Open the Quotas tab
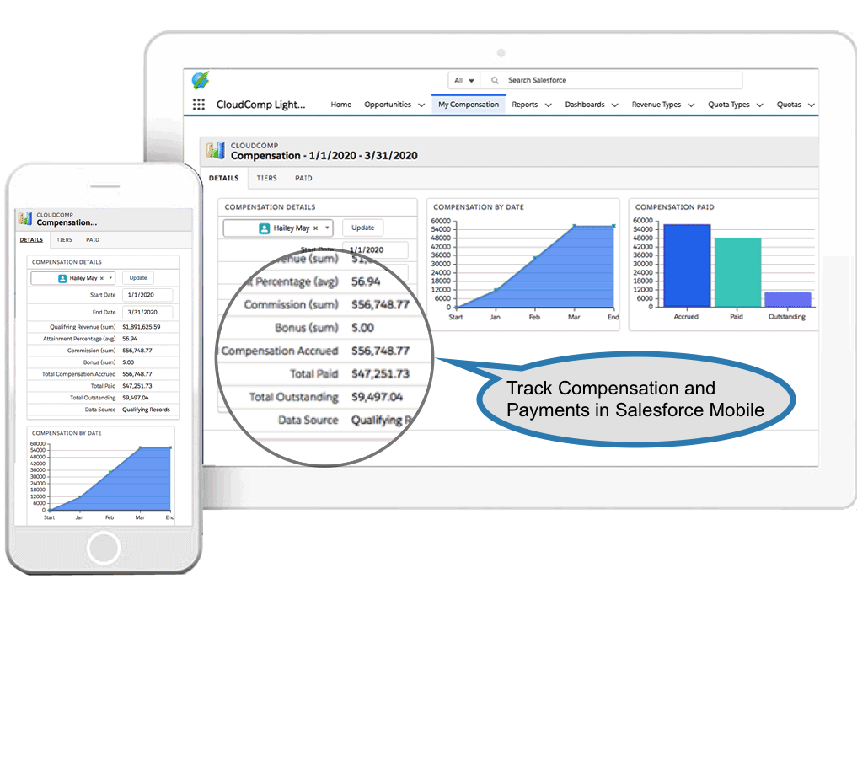Viewport: 868px width, 761px height. 788,104
